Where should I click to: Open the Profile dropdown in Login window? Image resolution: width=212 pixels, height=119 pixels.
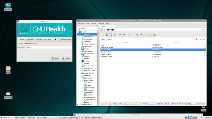[41, 39]
